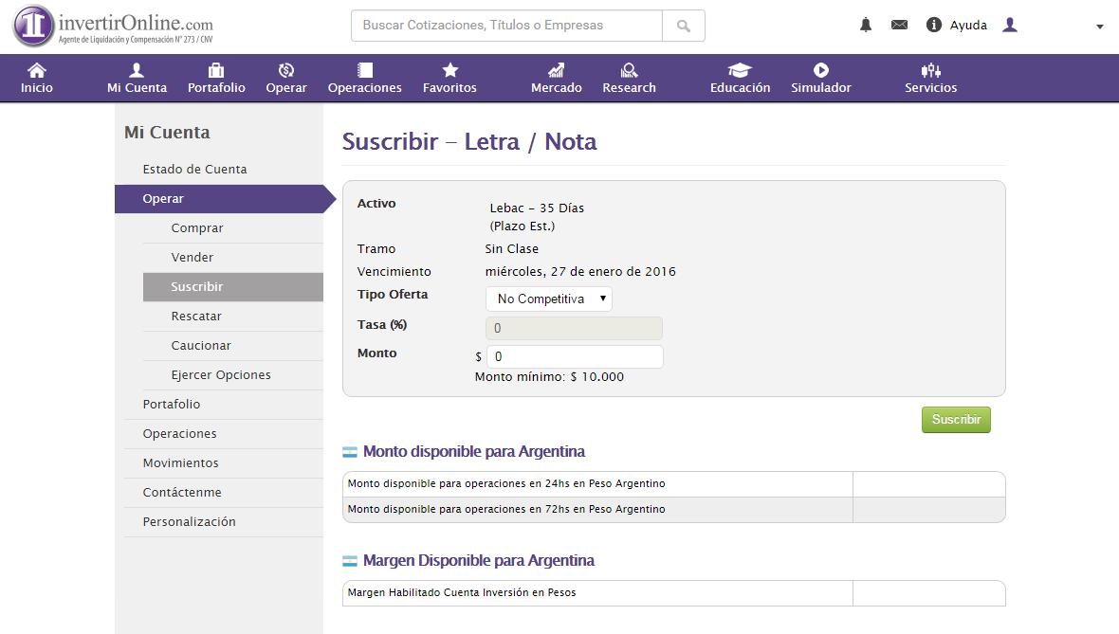Click the 'Sin Clase' tramo value
1119x634 pixels.
point(512,249)
